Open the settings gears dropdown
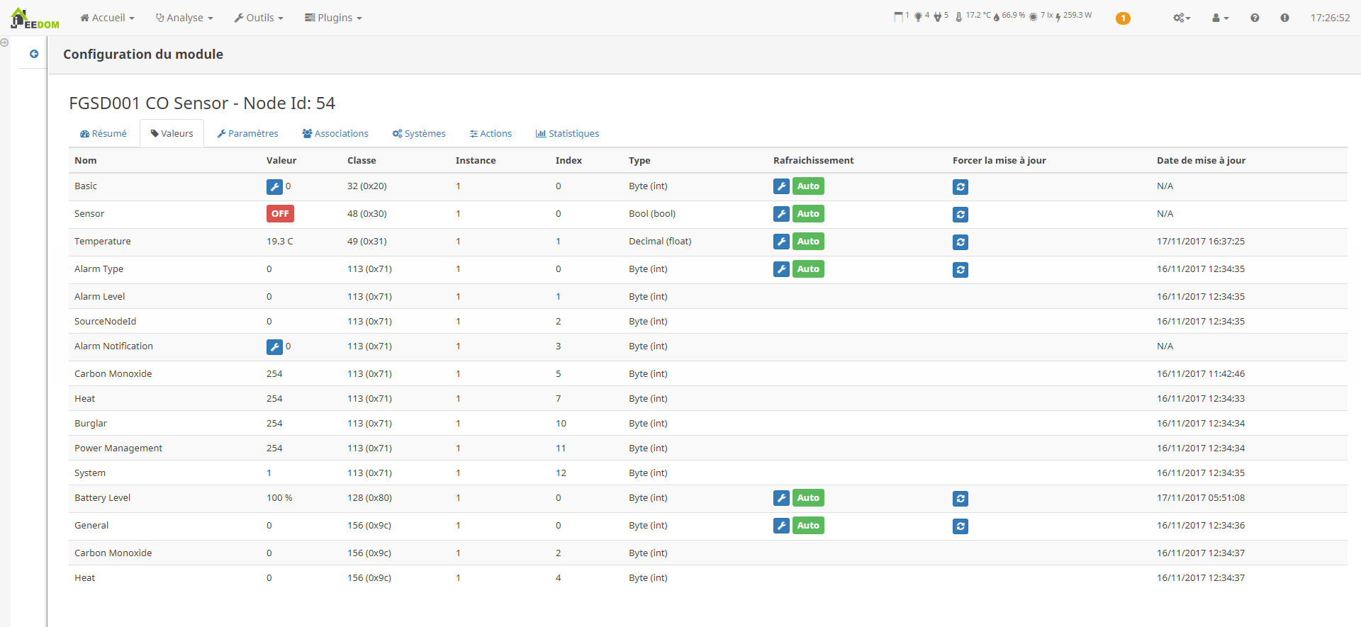This screenshot has height=627, width=1361. [x=1182, y=18]
